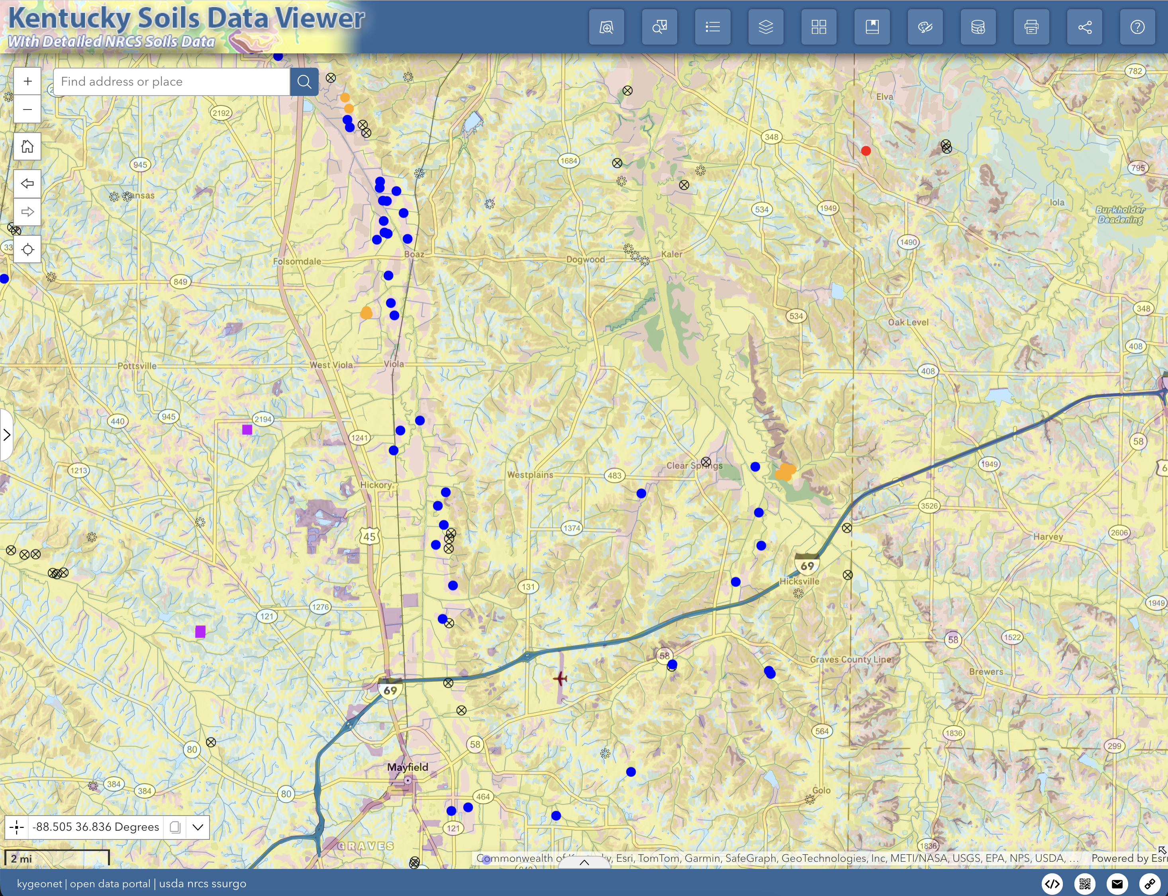Expand the bottom attribute table arrow
The width and height of the screenshot is (1168, 896).
[x=584, y=863]
